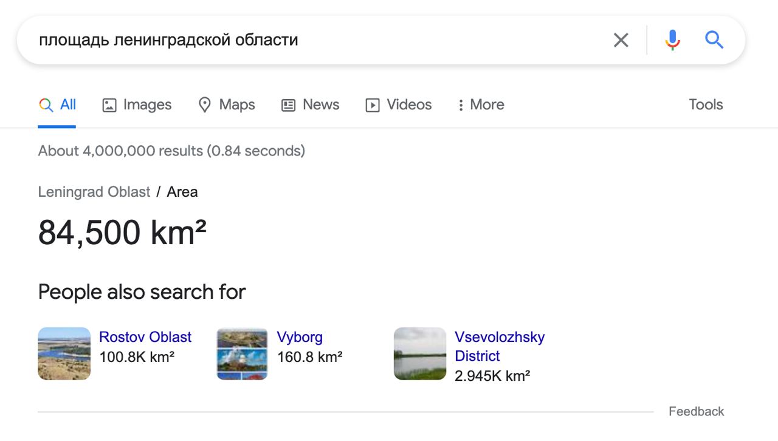
Task: Select the All results tab
Action: [58, 104]
